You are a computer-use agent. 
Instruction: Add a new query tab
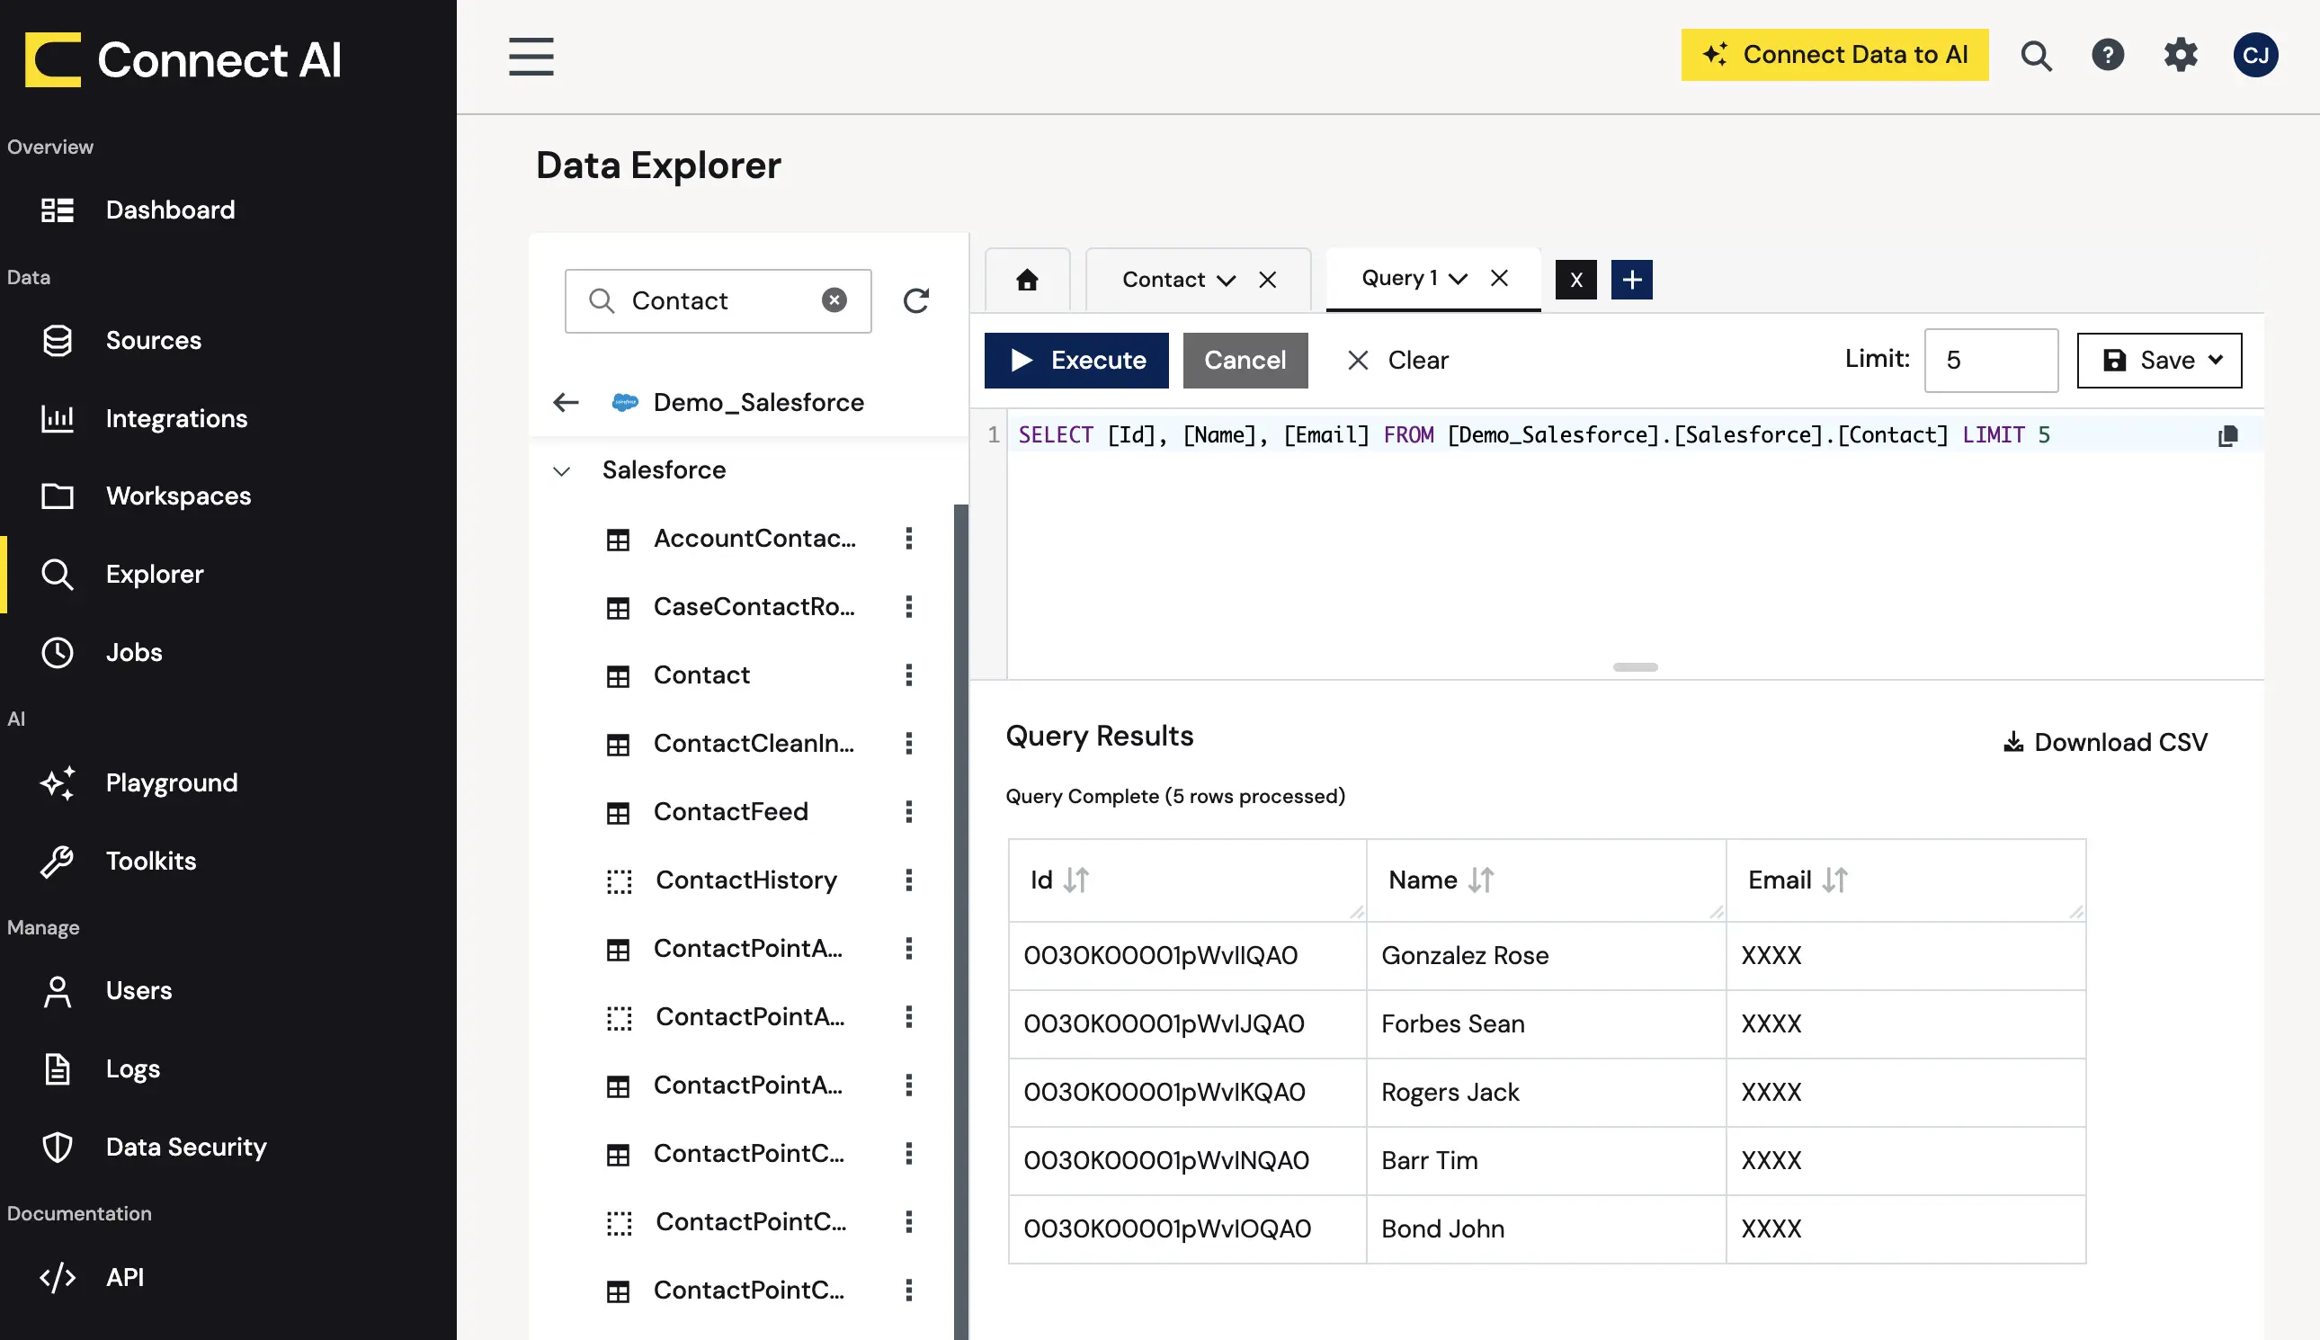pyautogui.click(x=1631, y=280)
